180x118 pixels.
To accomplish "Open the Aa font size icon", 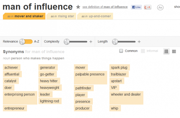I will click(160, 7).
